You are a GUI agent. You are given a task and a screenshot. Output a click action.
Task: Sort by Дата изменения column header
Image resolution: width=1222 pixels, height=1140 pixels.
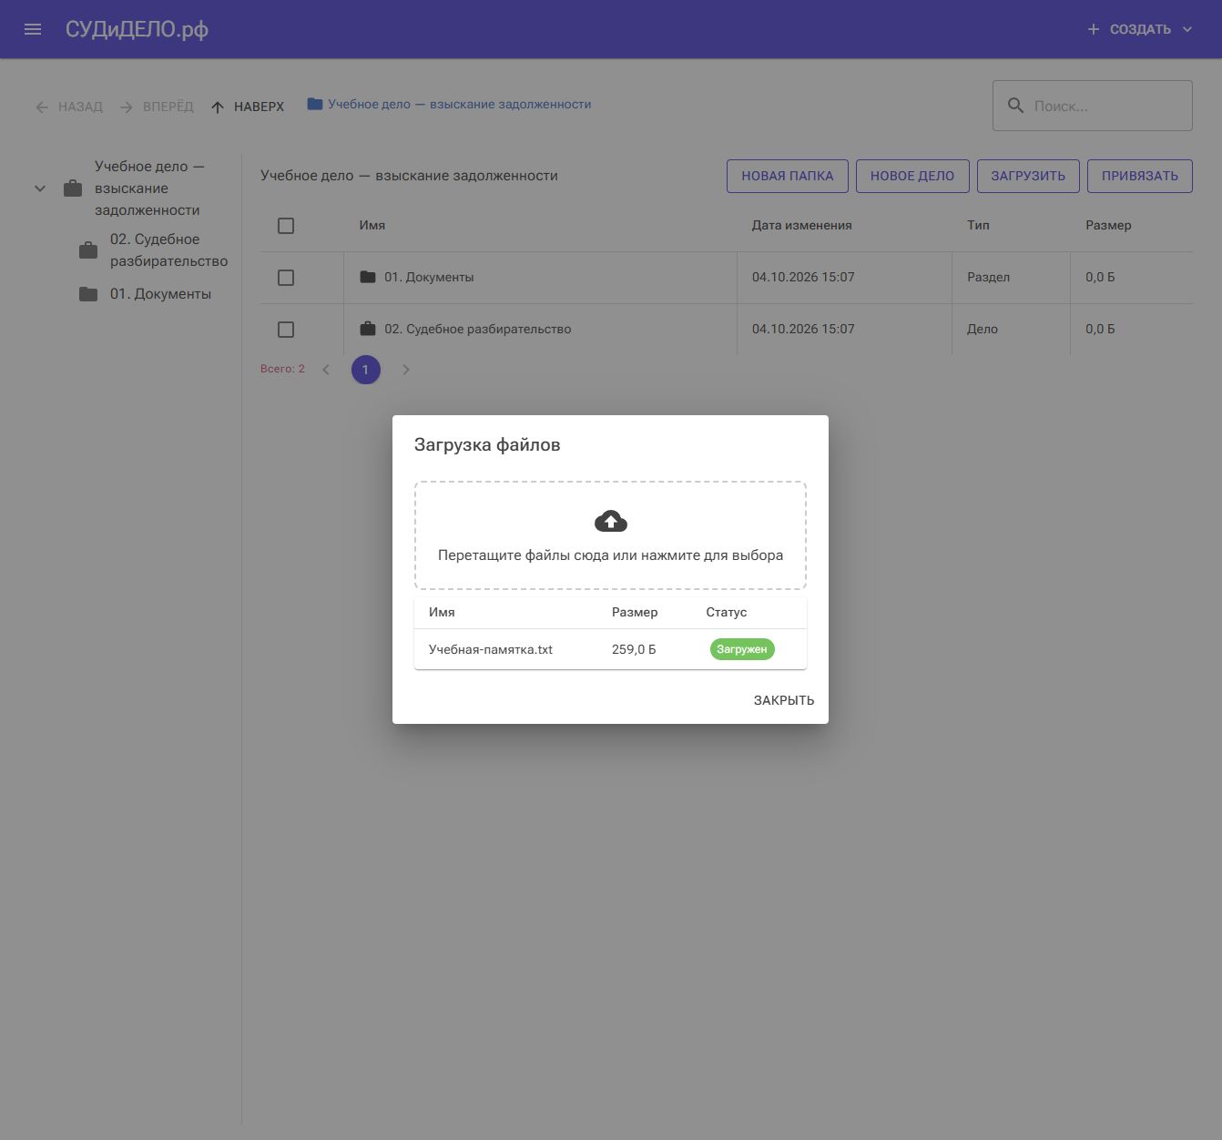(801, 225)
